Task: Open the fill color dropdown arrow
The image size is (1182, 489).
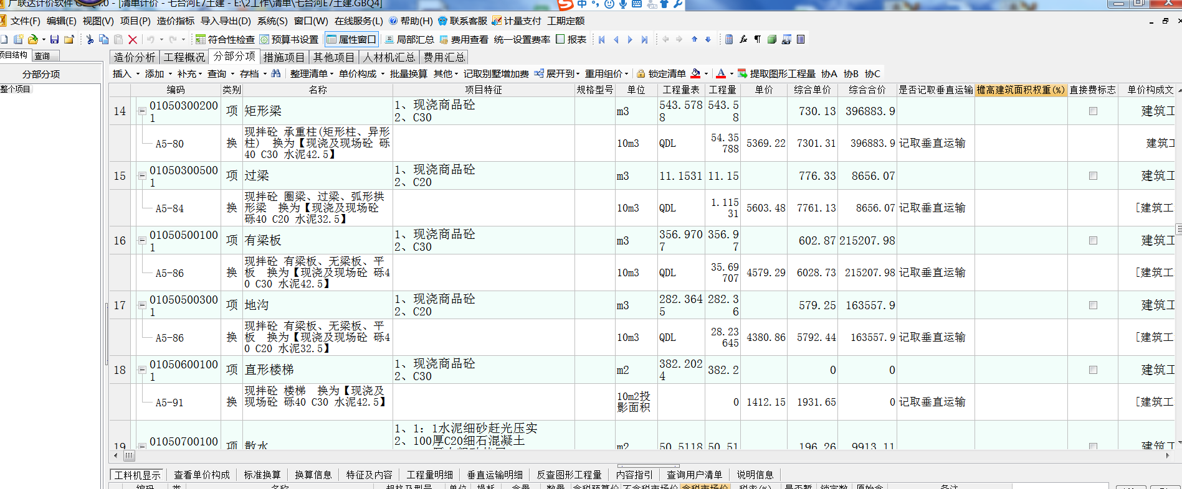Action: (706, 74)
